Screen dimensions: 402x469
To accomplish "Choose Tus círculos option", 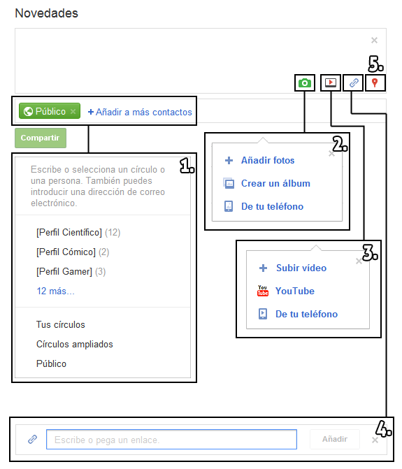I will click(x=61, y=324).
